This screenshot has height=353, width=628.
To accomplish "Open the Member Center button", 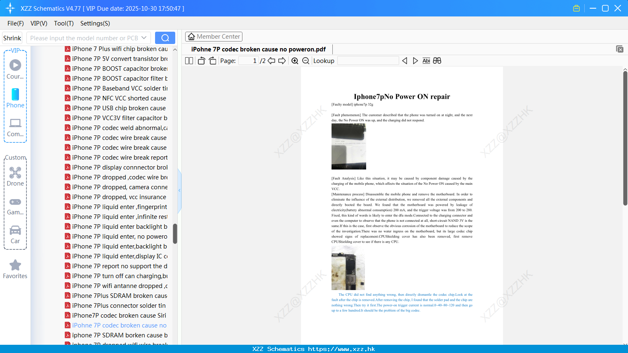I will click(214, 37).
